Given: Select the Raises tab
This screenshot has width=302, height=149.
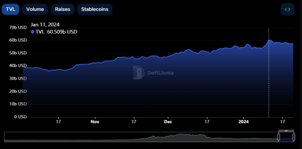Looking at the screenshot, I should coord(63,9).
